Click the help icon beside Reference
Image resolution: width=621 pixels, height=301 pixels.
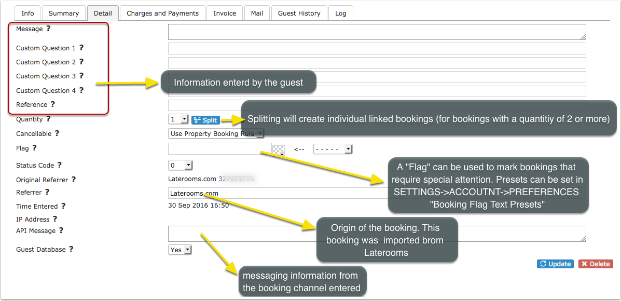click(53, 104)
